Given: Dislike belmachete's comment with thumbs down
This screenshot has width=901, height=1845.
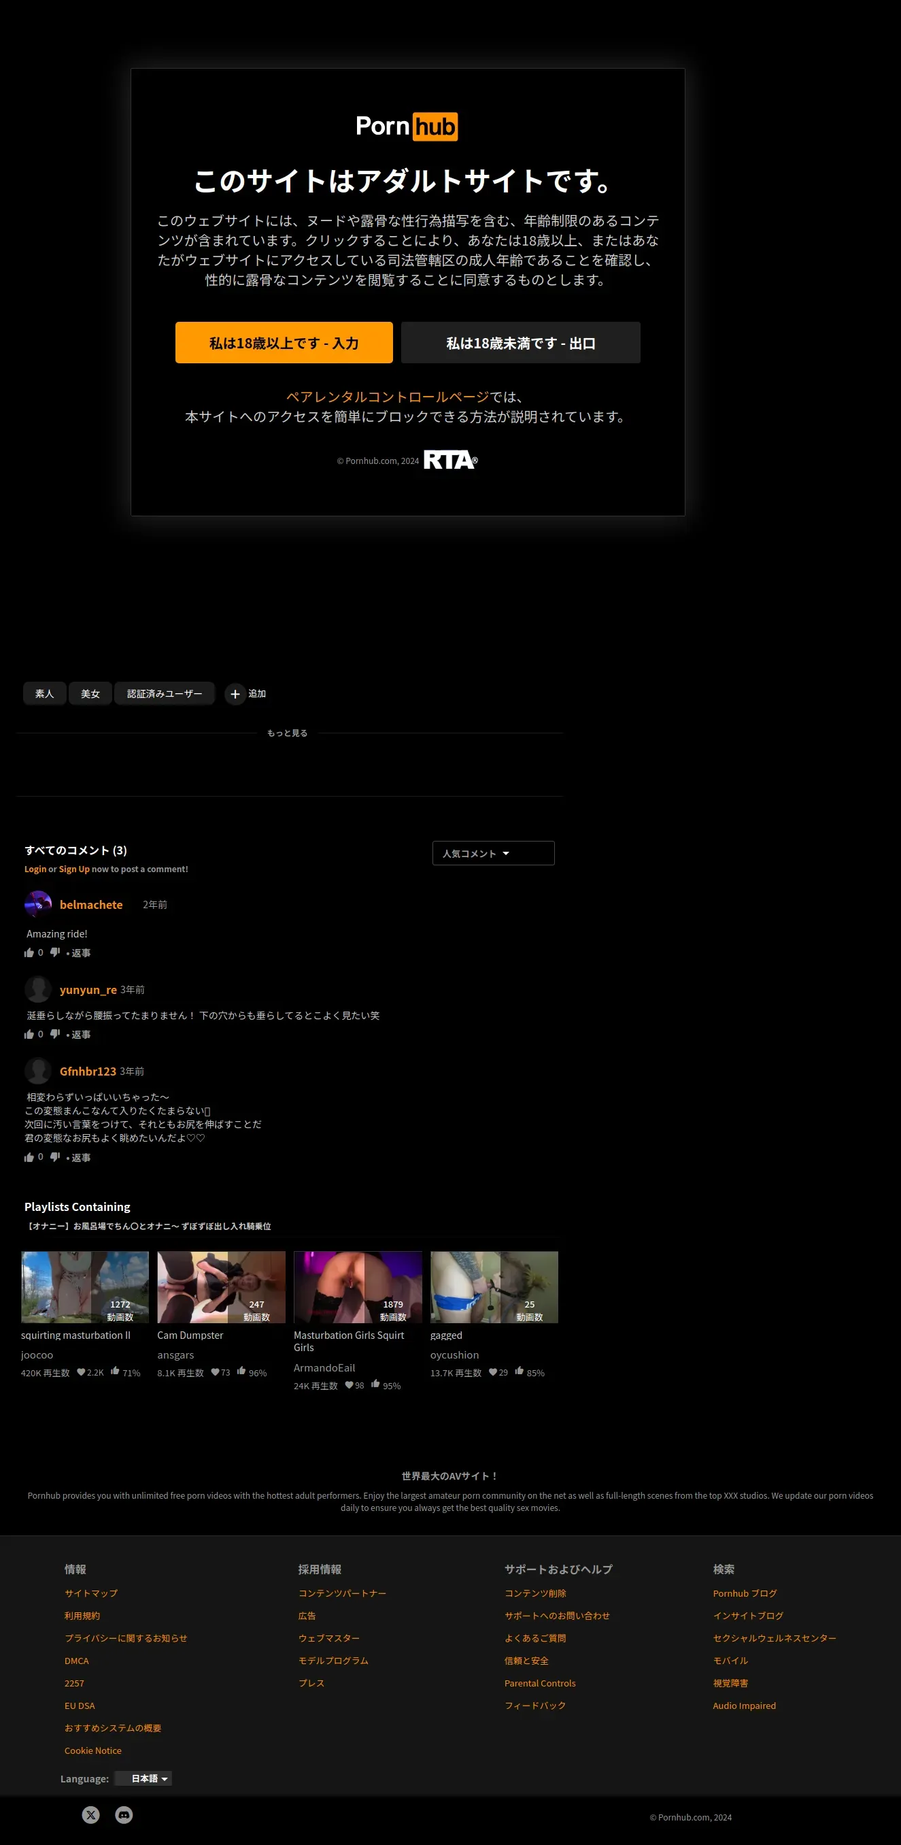Looking at the screenshot, I should coord(55,952).
